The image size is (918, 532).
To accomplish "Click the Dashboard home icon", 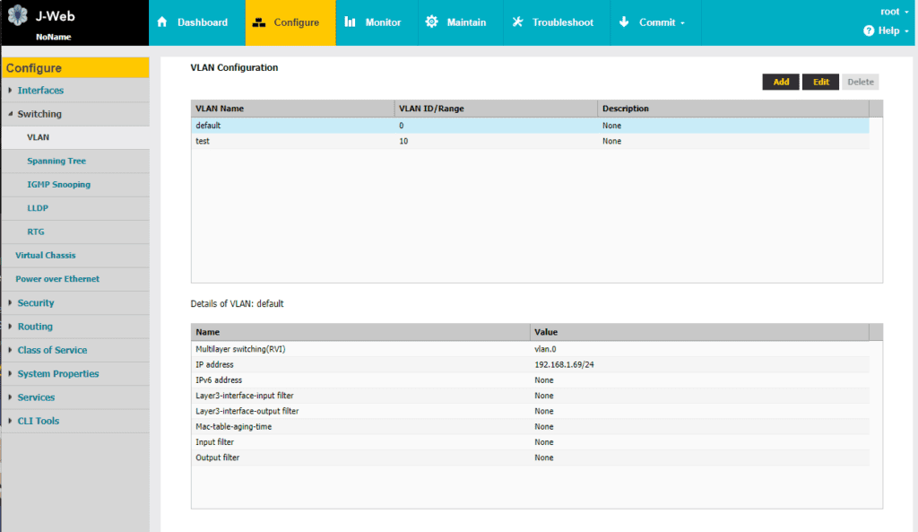I will (x=162, y=22).
